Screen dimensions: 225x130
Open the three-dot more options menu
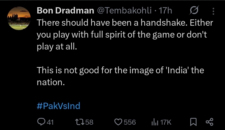(x=214, y=11)
